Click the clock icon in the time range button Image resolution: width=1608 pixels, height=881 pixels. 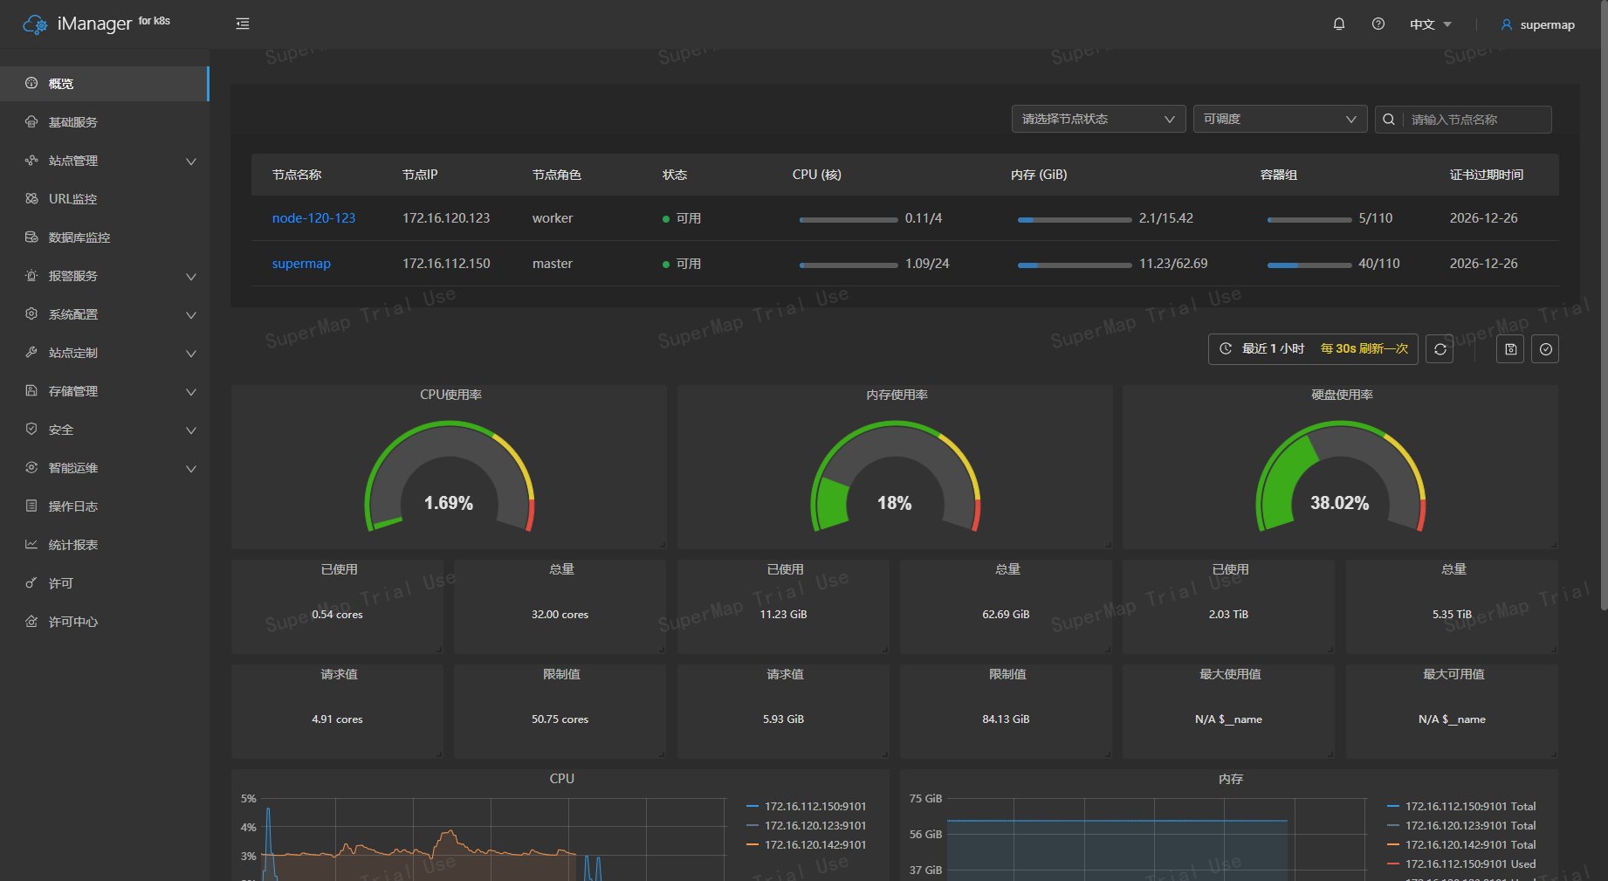(1226, 348)
